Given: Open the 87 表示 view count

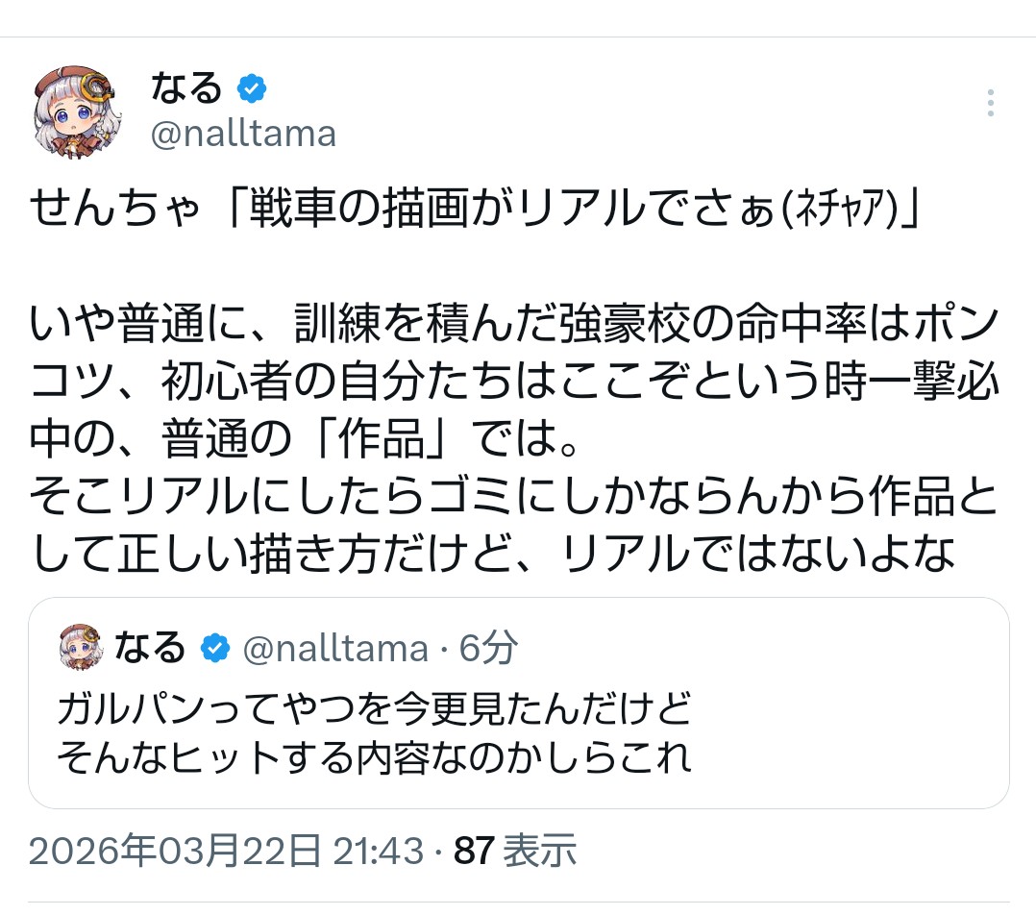Looking at the screenshot, I should point(515,851).
